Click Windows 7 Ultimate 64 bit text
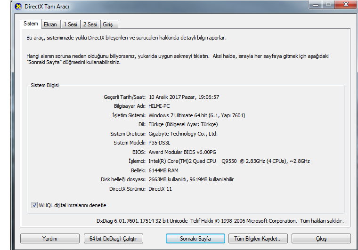Image resolution: width=358 pixels, height=250 pixels. click(x=178, y=115)
